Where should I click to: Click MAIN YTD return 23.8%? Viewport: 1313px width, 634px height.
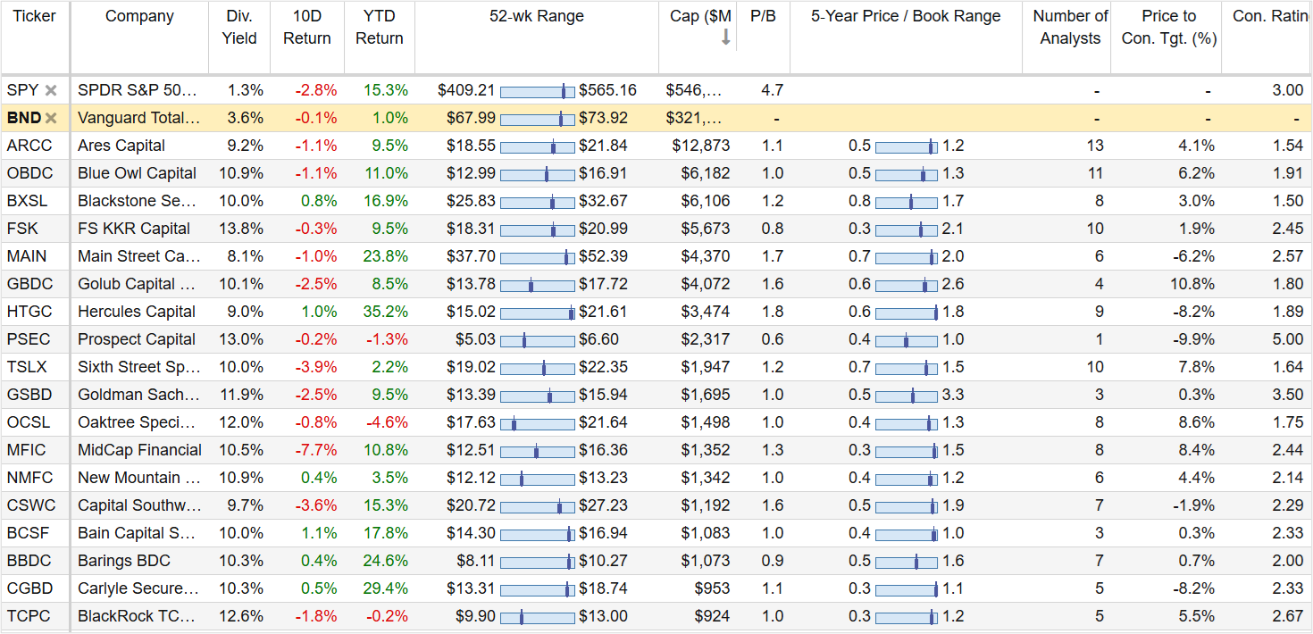[386, 256]
